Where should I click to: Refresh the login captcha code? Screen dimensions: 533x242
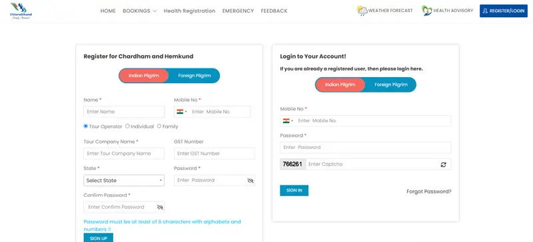pos(443,164)
